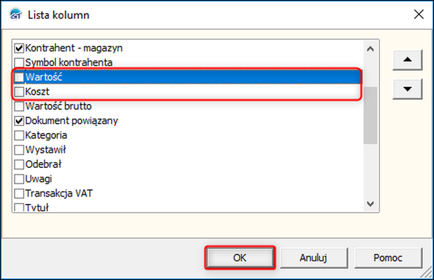
Task: Select the Kategoria list item
Action: point(46,135)
